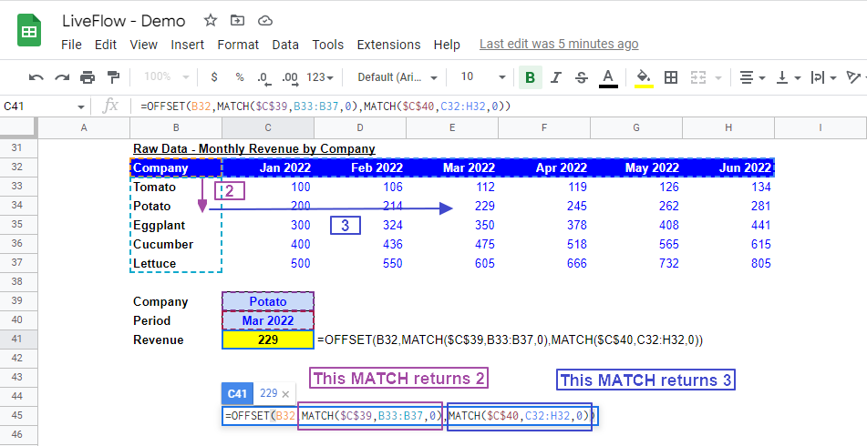Viewport: 867px width, 446px height.
Task: Close the C41 formula tooltip
Action: [x=285, y=393]
